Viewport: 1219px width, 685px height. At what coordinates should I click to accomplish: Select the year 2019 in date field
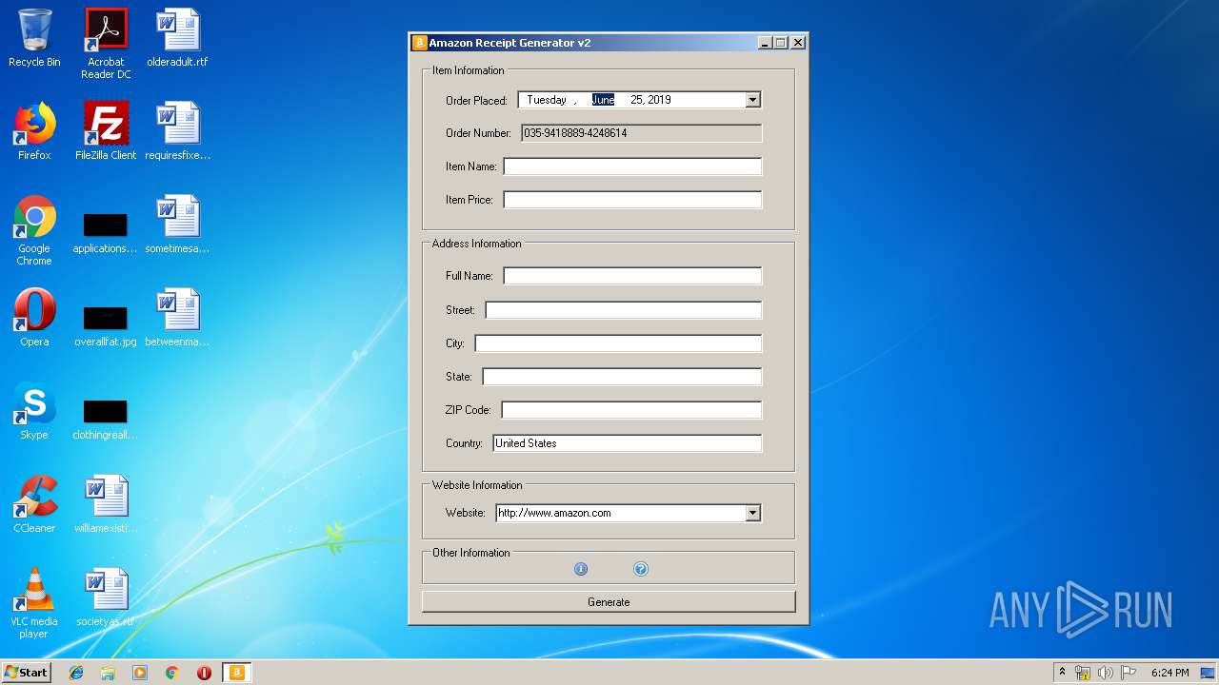[660, 100]
